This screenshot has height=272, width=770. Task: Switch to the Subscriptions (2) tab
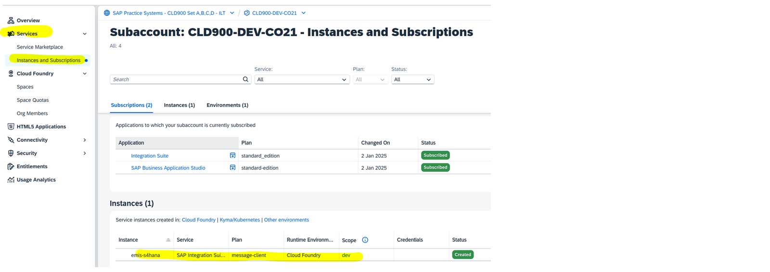pyautogui.click(x=131, y=105)
